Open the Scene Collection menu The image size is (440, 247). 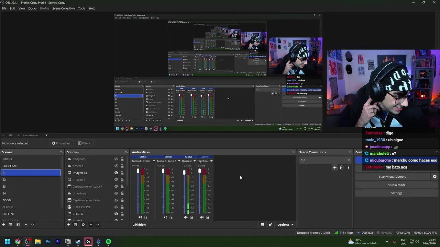(x=63, y=8)
